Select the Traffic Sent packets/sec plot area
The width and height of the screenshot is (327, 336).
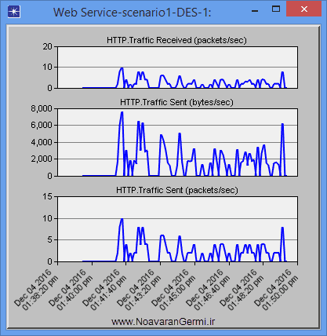[177, 229]
